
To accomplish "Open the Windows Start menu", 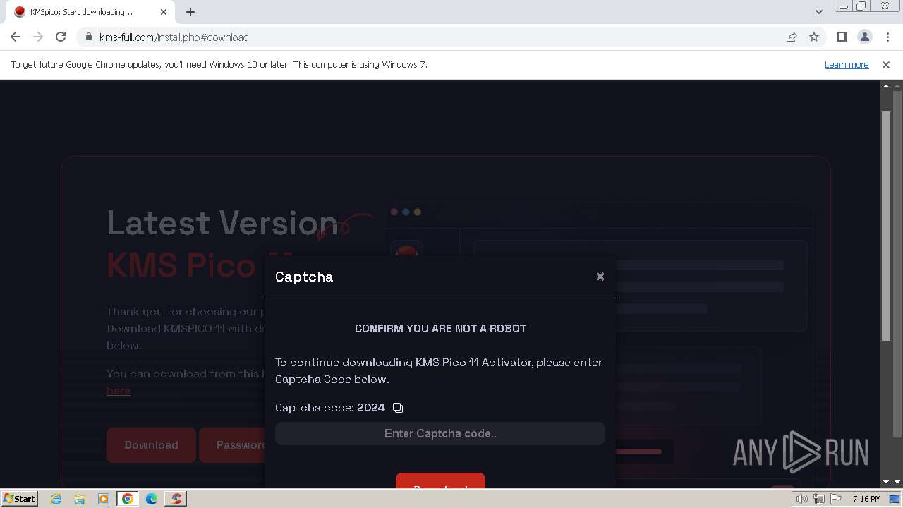I will pos(19,498).
